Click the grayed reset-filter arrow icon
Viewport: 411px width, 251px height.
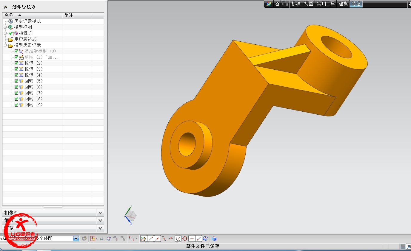(x=102, y=239)
